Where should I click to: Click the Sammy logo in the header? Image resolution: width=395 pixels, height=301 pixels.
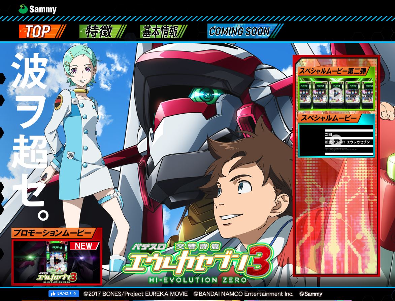click(37, 9)
